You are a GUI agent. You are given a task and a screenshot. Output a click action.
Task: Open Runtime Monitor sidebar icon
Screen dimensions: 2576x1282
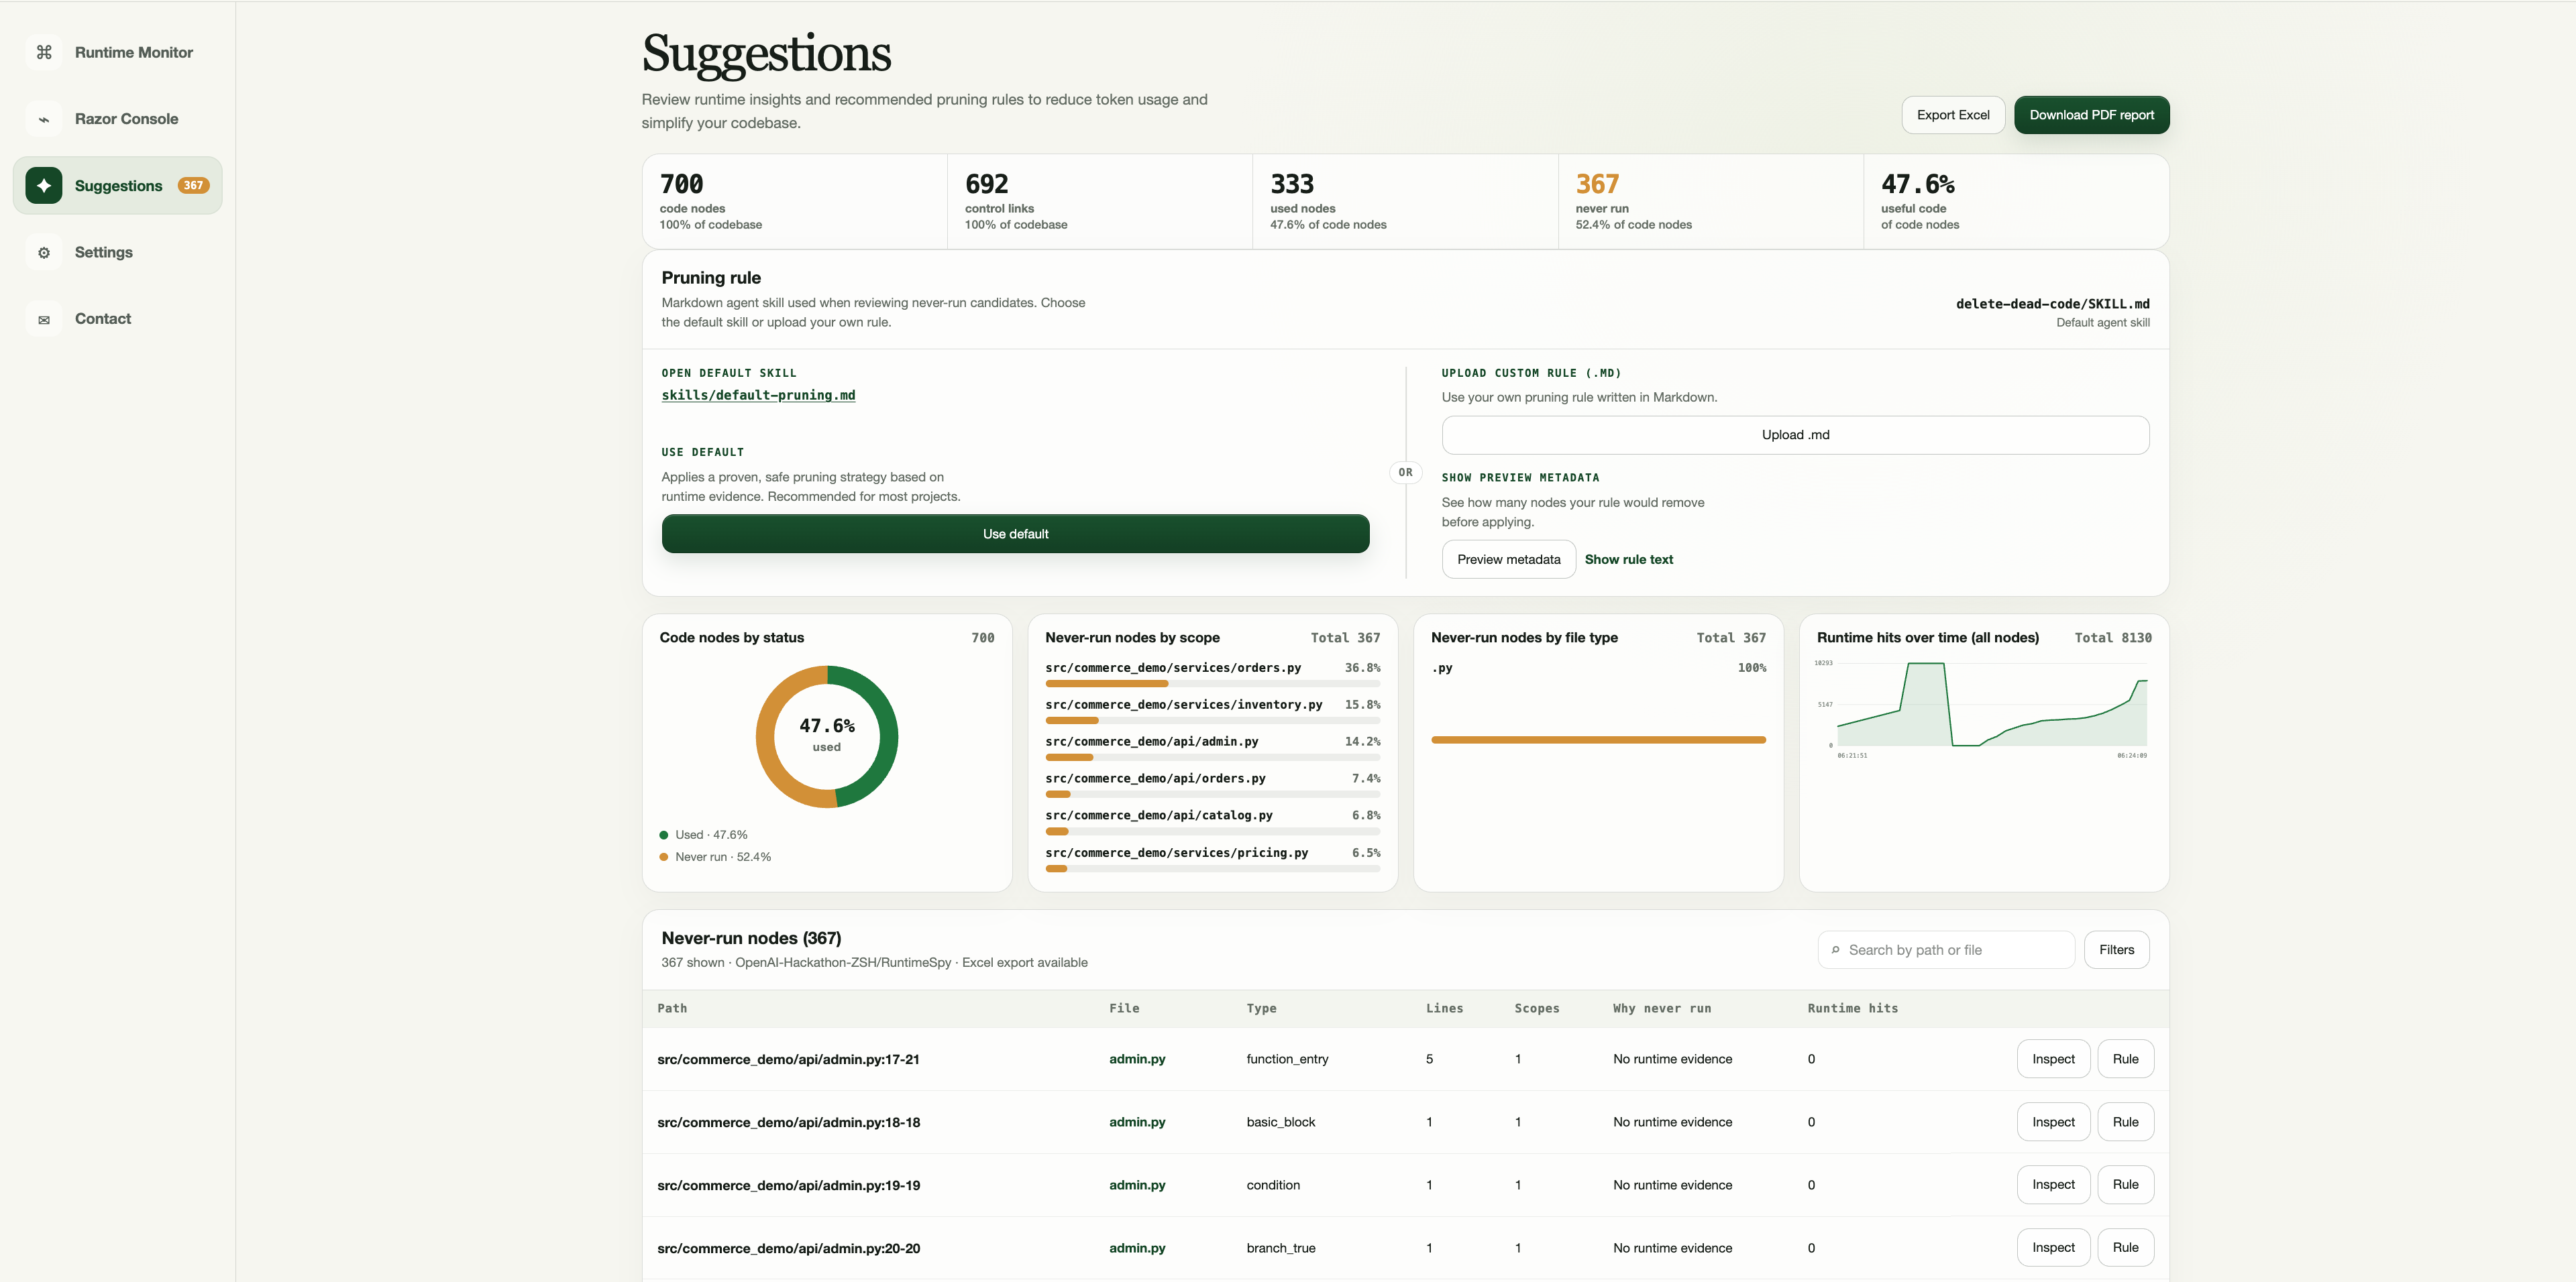coord(44,52)
